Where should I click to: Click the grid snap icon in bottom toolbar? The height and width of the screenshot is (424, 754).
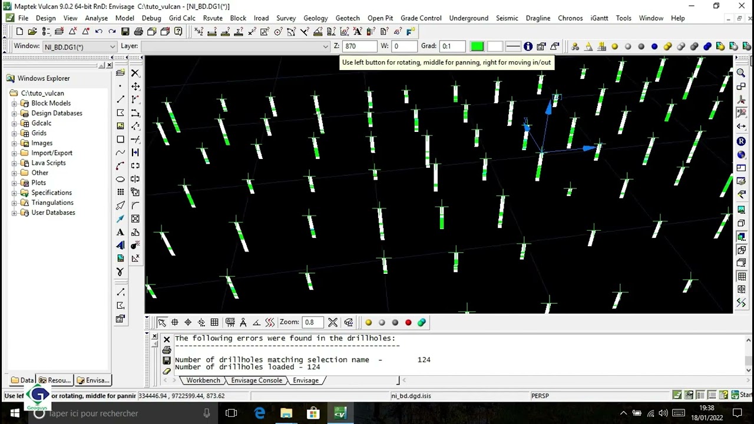click(x=214, y=322)
